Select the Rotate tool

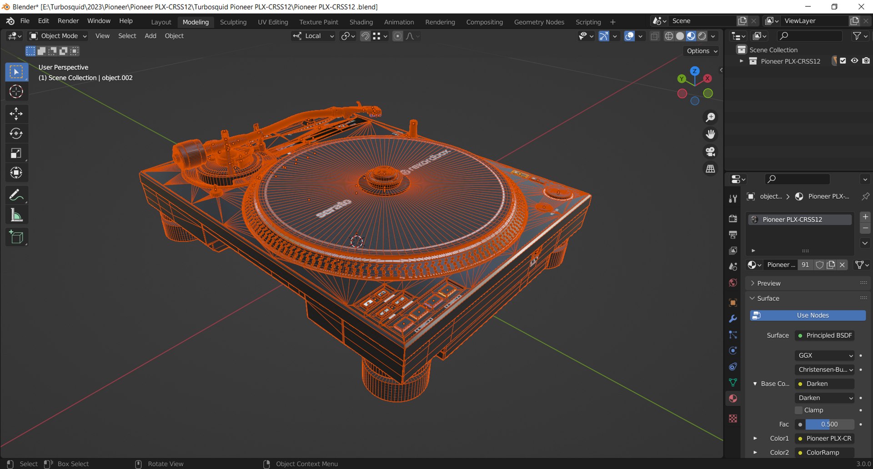(x=16, y=133)
